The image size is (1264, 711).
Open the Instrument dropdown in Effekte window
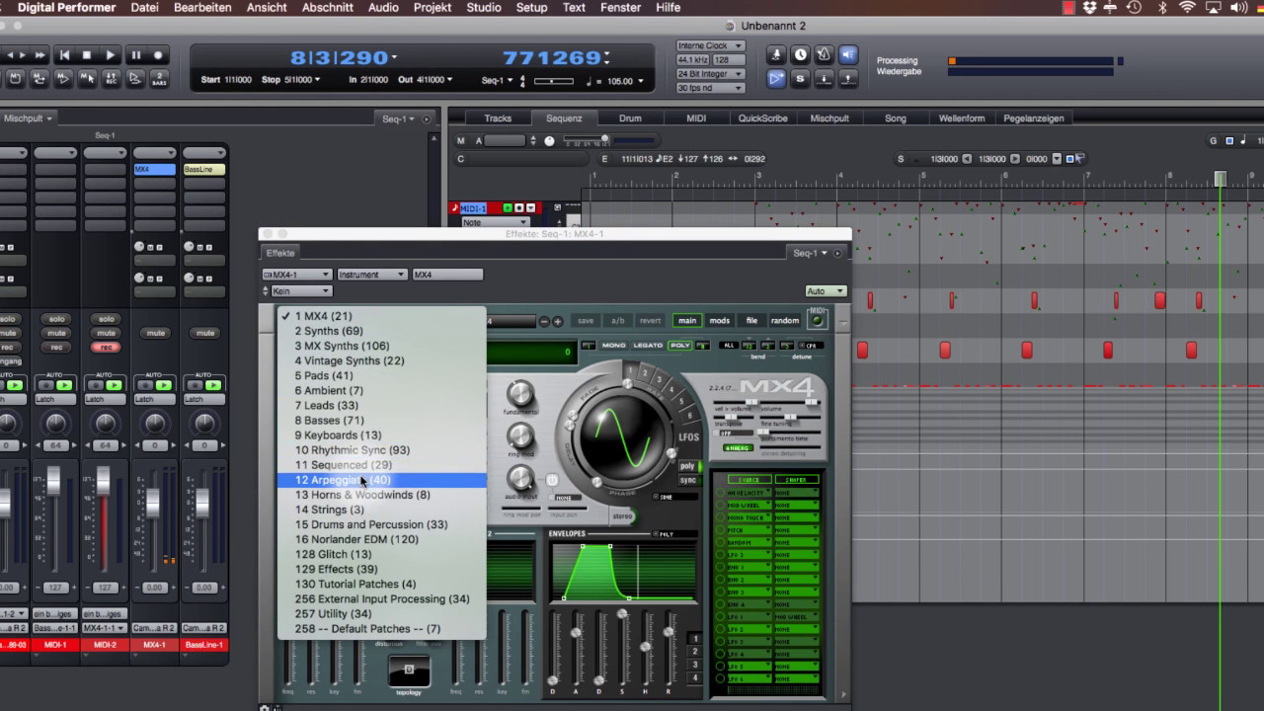click(371, 275)
